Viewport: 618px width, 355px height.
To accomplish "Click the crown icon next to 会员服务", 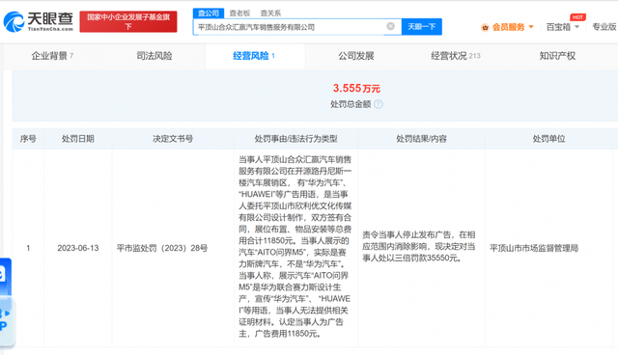I will [485, 27].
